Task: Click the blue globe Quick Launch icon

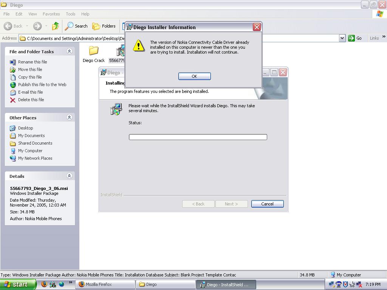Action: 62,284
